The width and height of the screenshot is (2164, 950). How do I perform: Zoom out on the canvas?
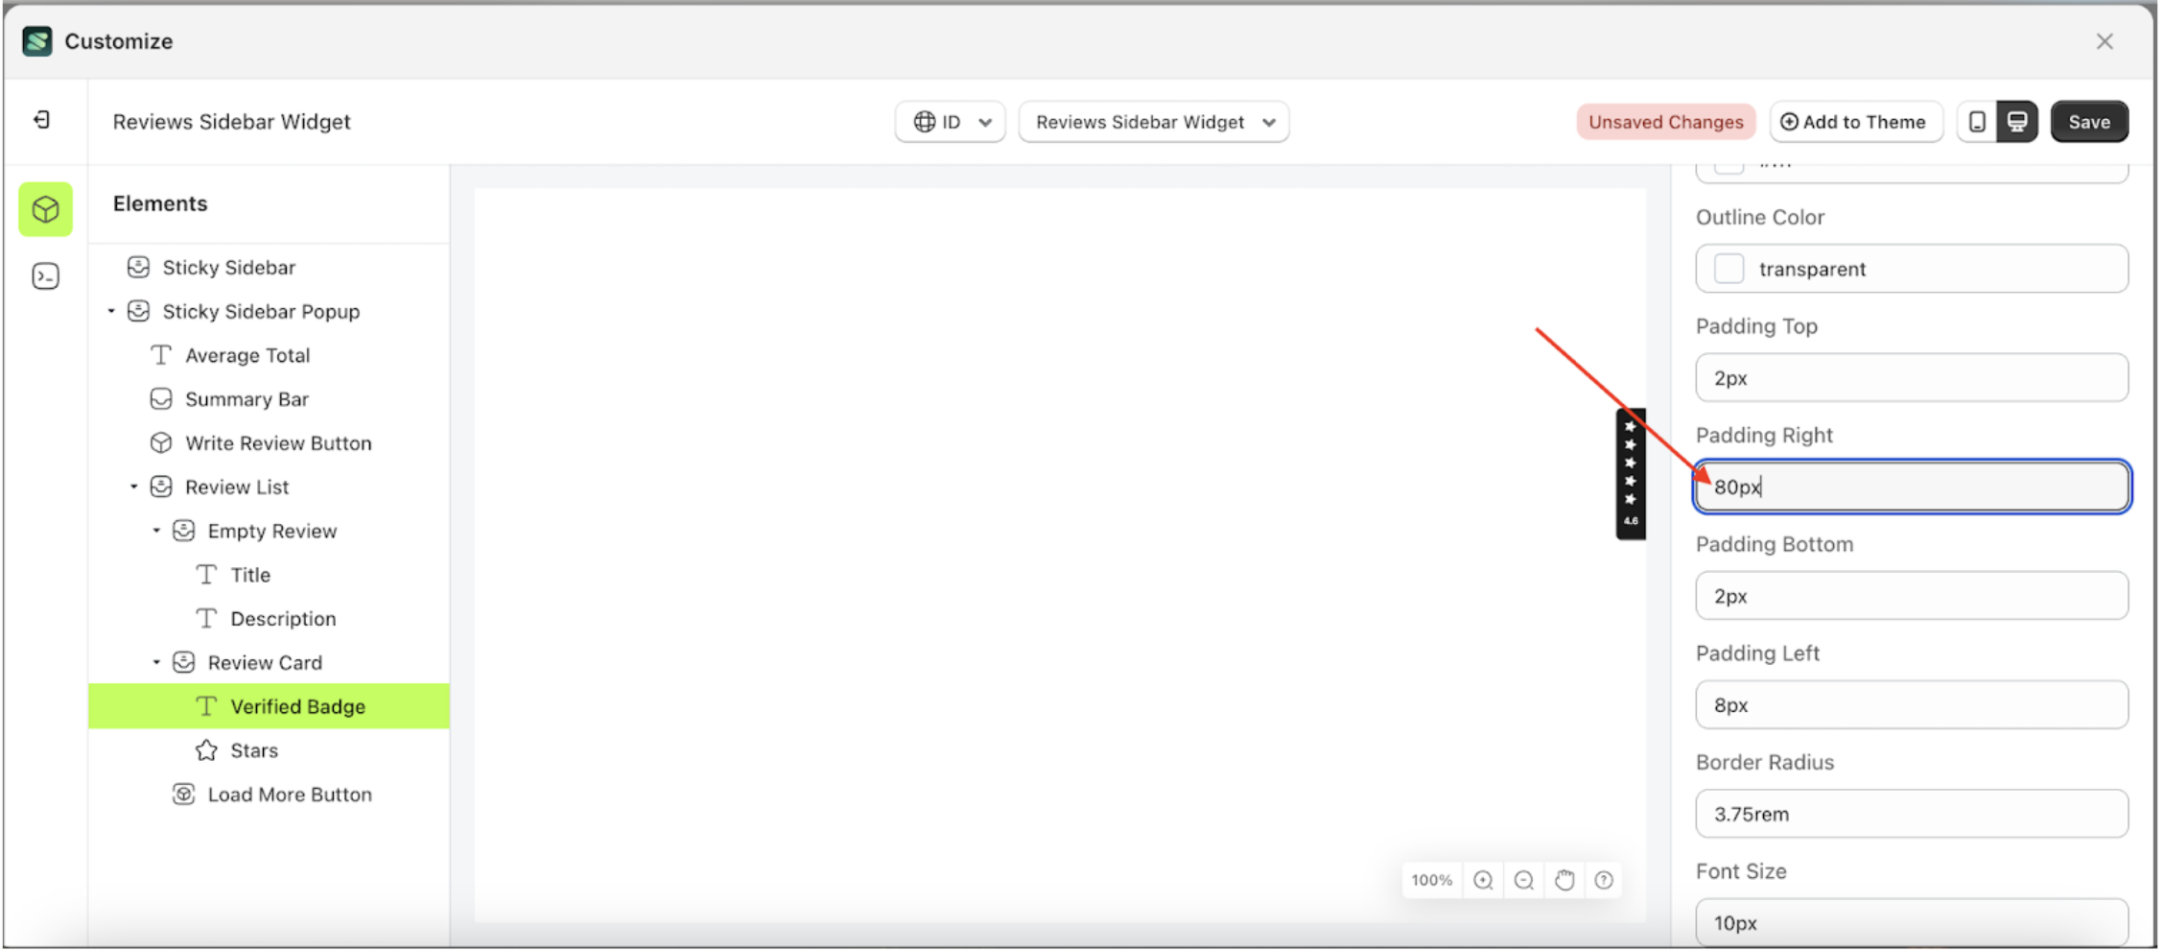(1523, 879)
